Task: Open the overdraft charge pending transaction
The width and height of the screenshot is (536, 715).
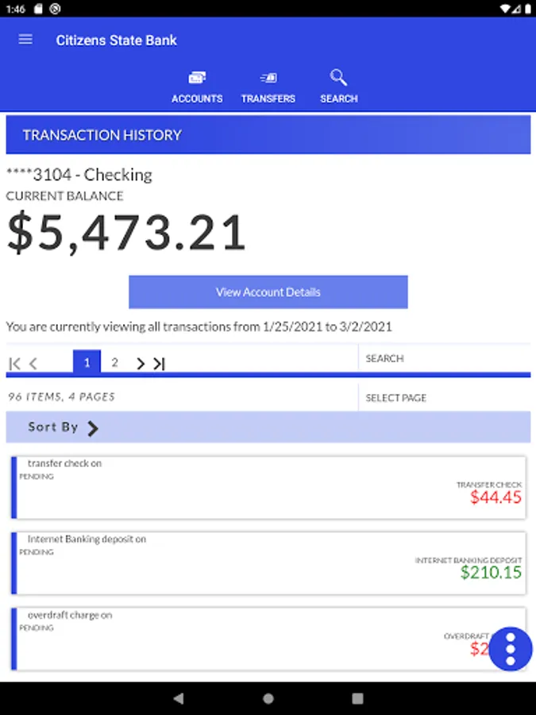Action: (x=268, y=639)
